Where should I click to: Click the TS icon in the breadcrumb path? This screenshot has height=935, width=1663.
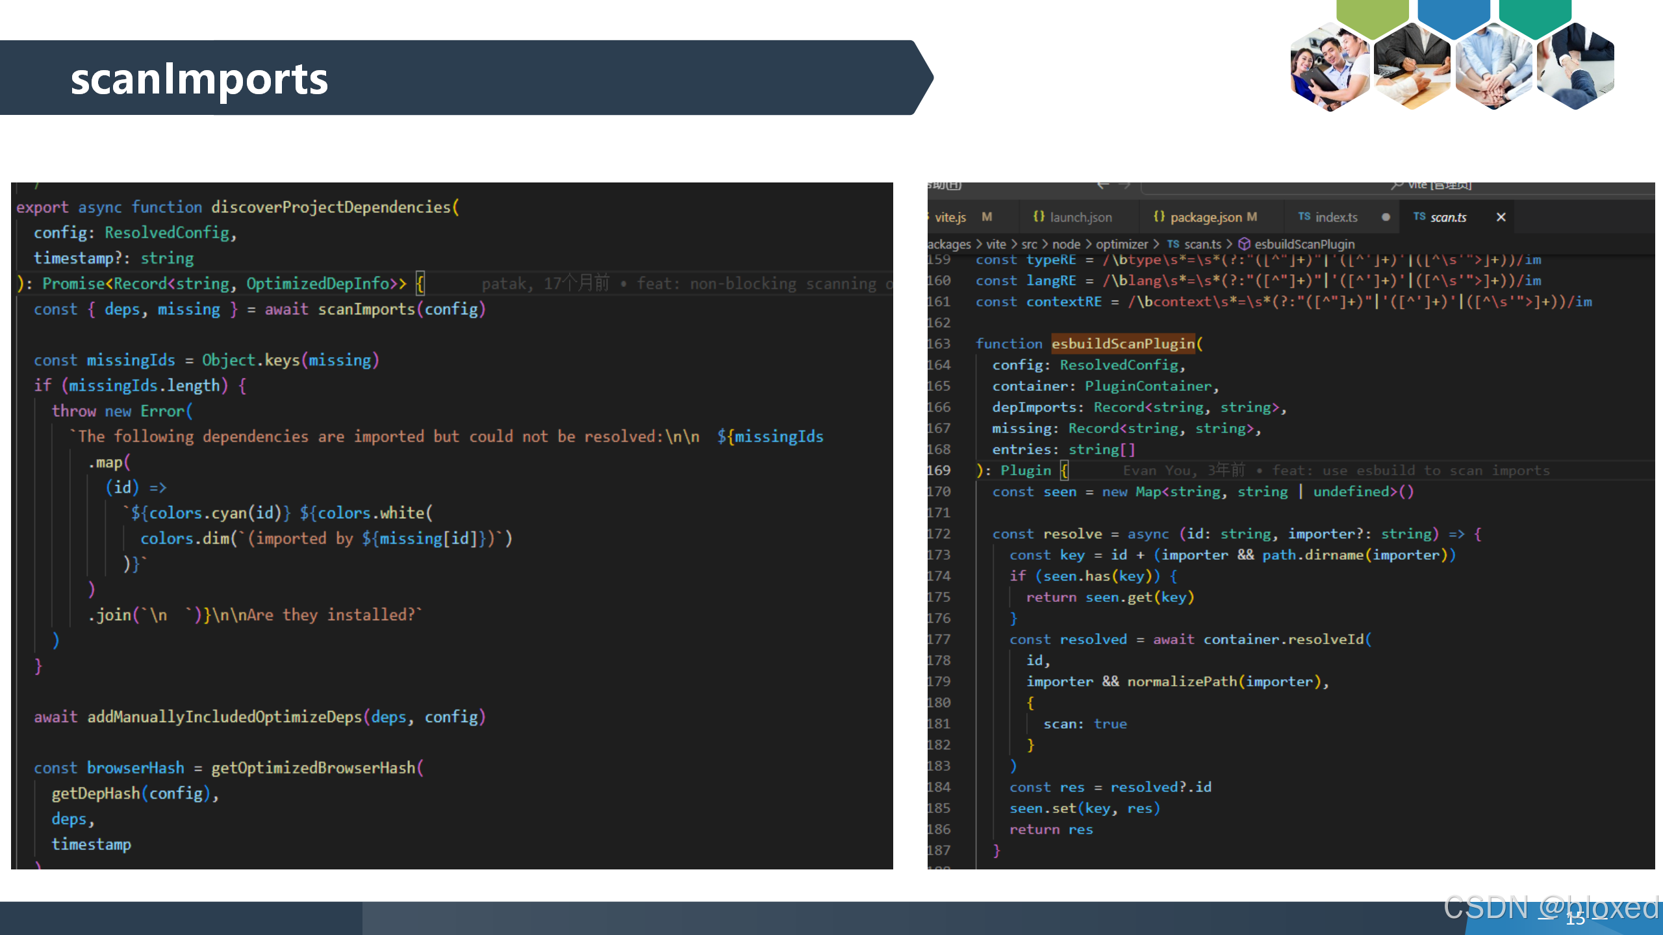click(1173, 244)
